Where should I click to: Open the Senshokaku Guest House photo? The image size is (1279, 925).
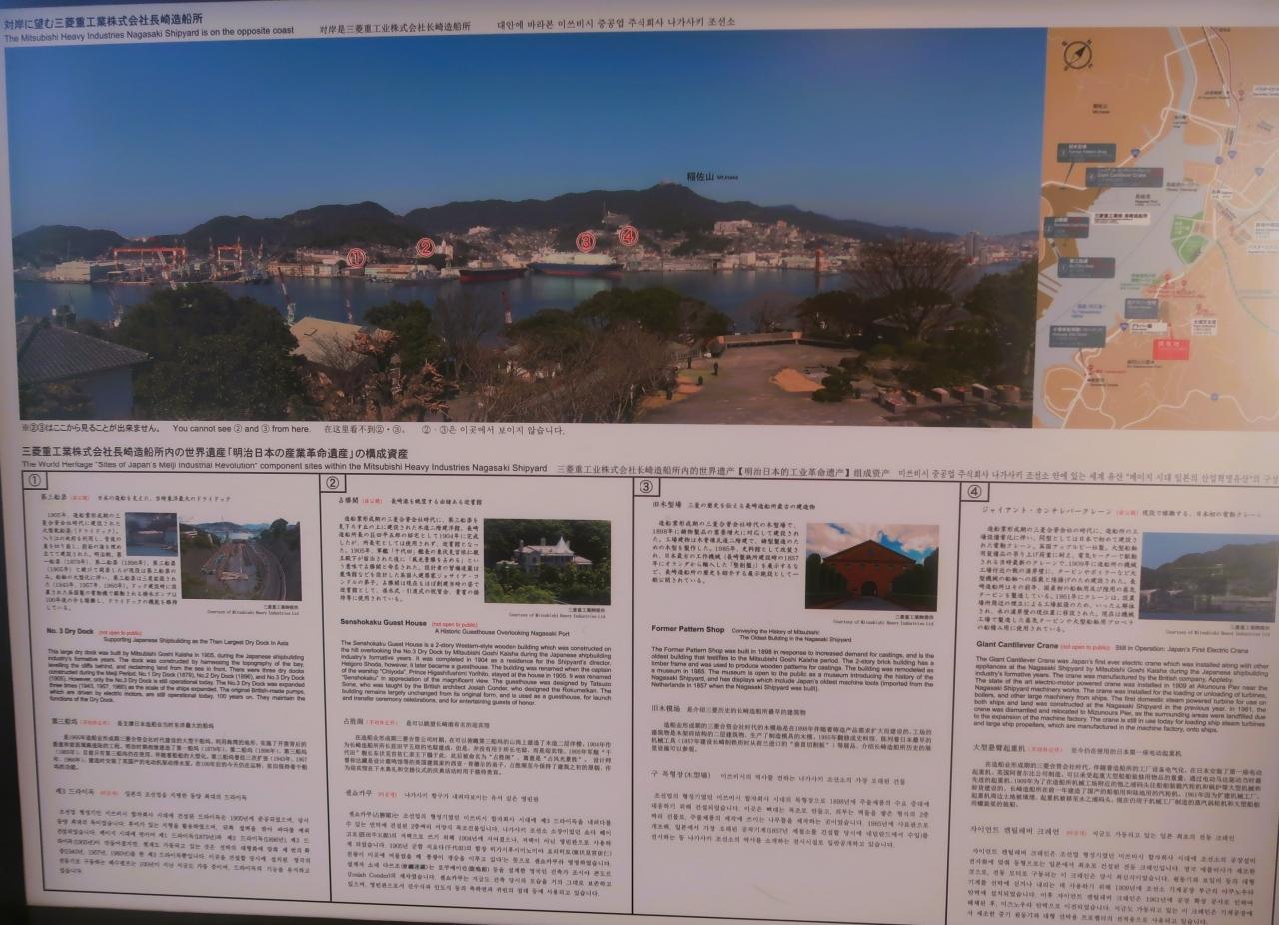point(546,562)
